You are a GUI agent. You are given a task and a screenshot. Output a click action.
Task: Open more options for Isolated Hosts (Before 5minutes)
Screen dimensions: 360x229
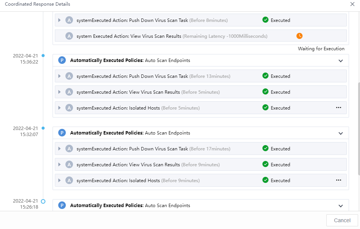pyautogui.click(x=338, y=108)
